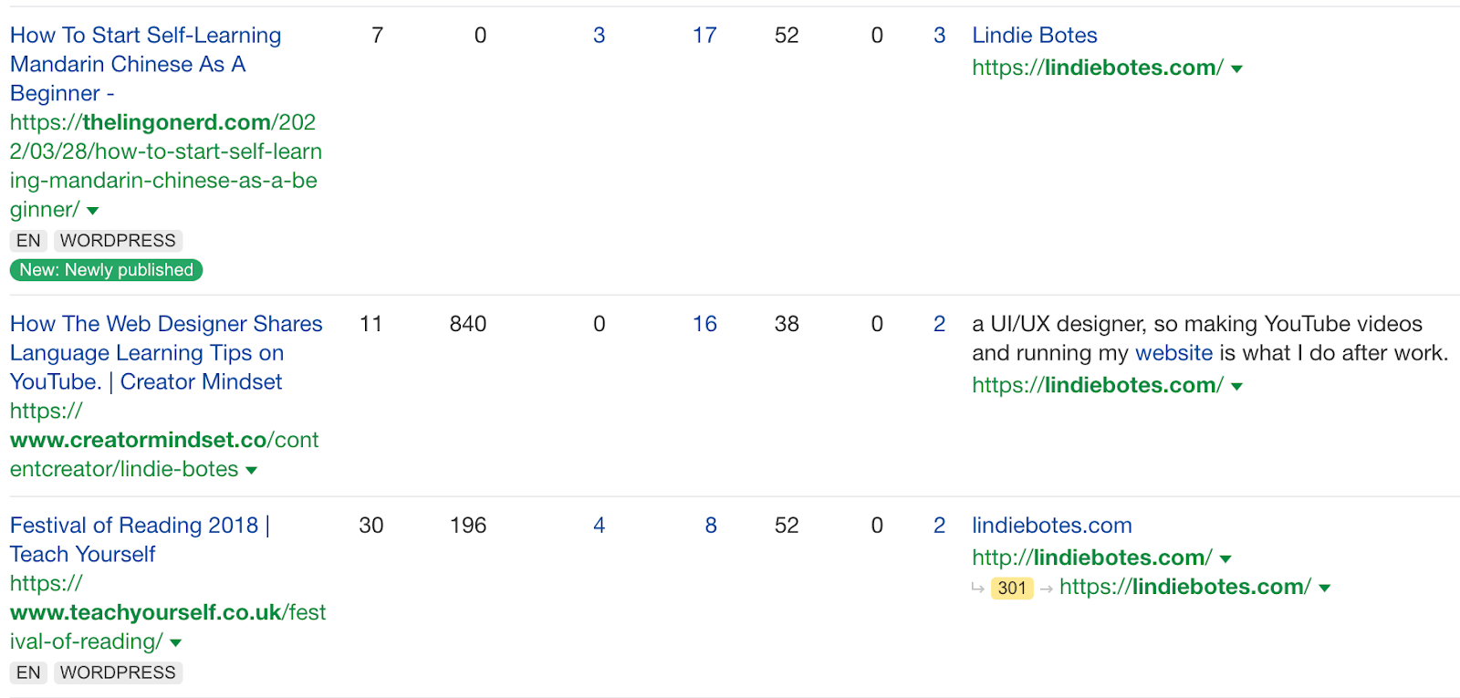Open the value 17 in the Mandarin Chinese row

click(x=704, y=36)
